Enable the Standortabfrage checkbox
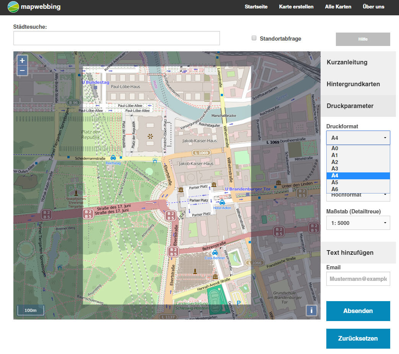The image size is (399, 354). [x=254, y=38]
